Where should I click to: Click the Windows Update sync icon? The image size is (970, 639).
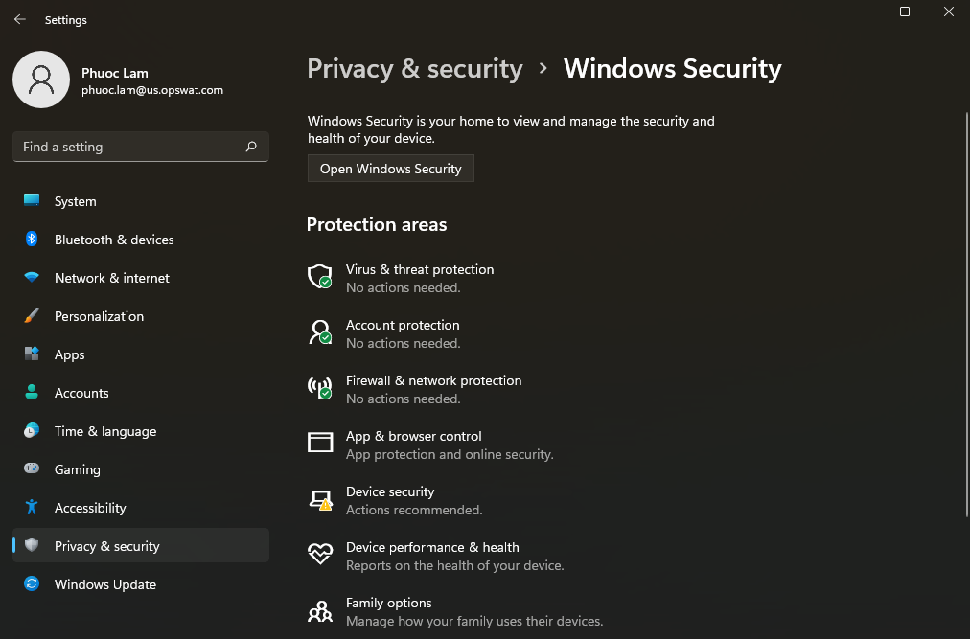point(32,583)
